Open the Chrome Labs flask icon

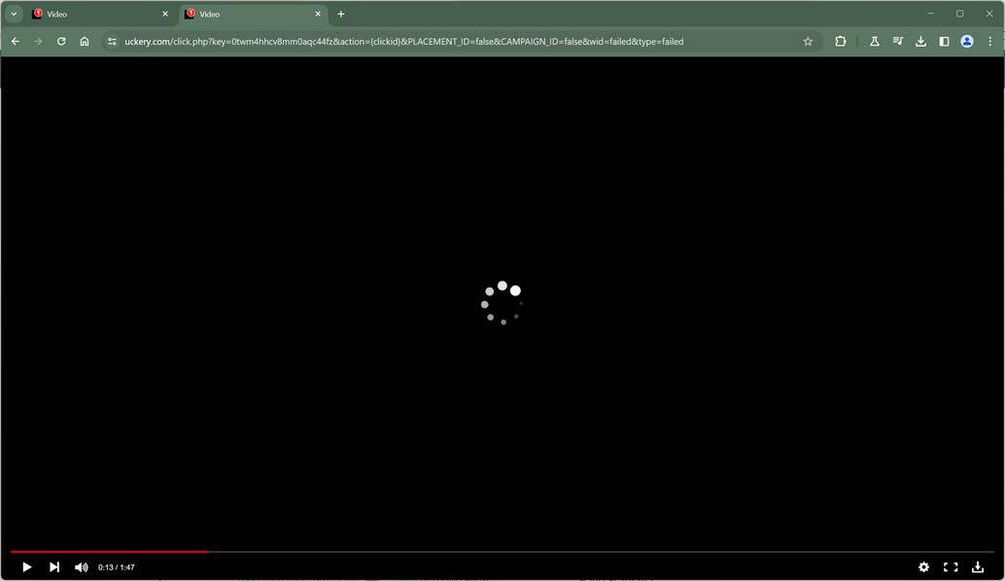point(874,41)
